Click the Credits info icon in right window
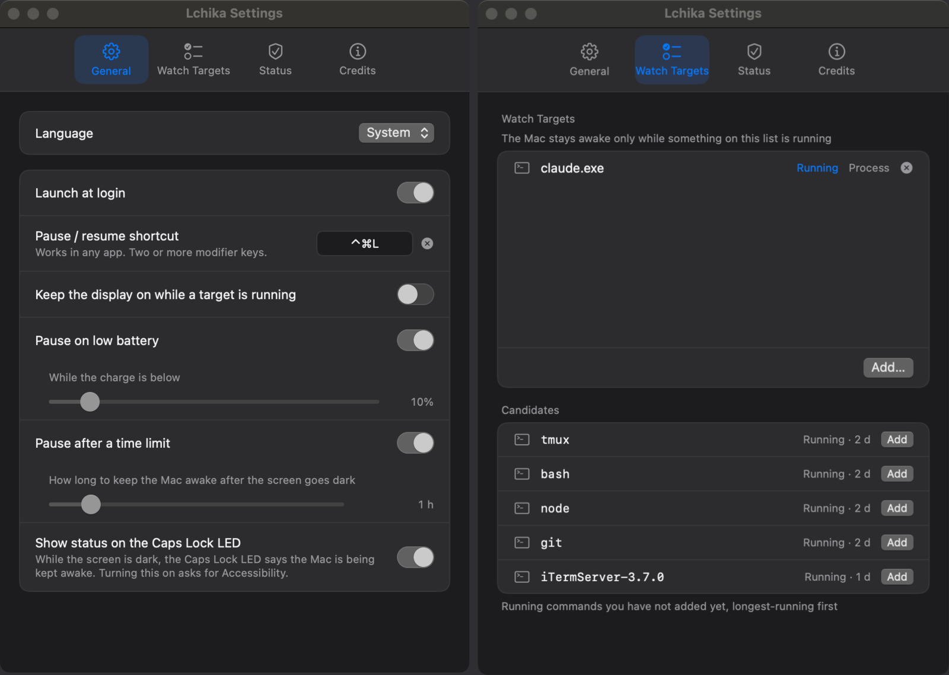949x675 pixels. point(836,52)
